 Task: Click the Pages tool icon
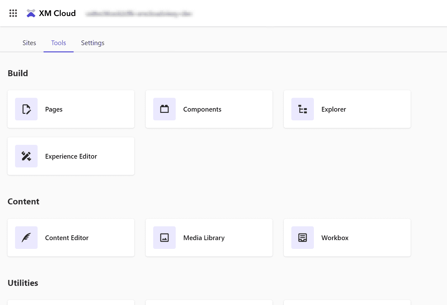coord(26,109)
